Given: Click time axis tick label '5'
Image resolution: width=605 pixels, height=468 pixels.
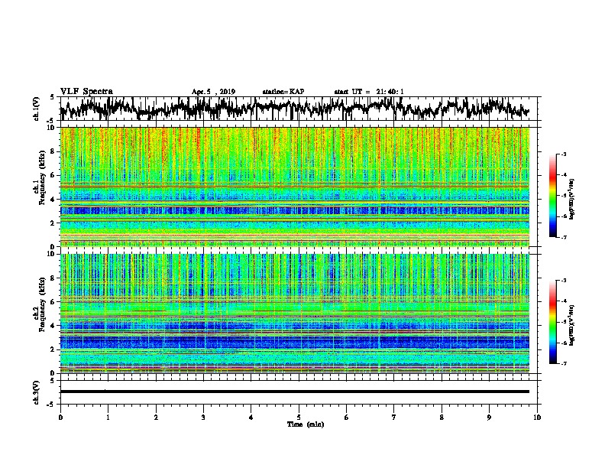Looking at the screenshot, I should [x=299, y=418].
